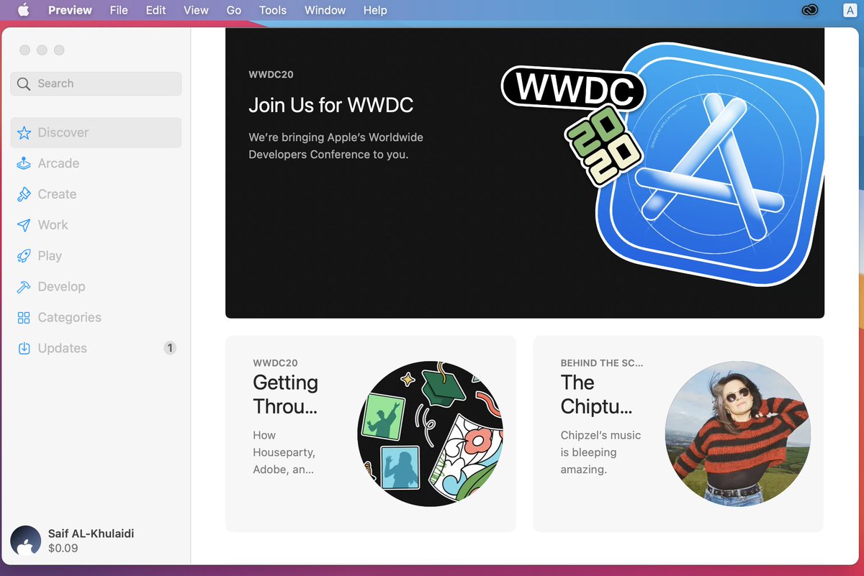This screenshot has width=864, height=576.
Task: Open the Preview menu
Action: tap(70, 10)
